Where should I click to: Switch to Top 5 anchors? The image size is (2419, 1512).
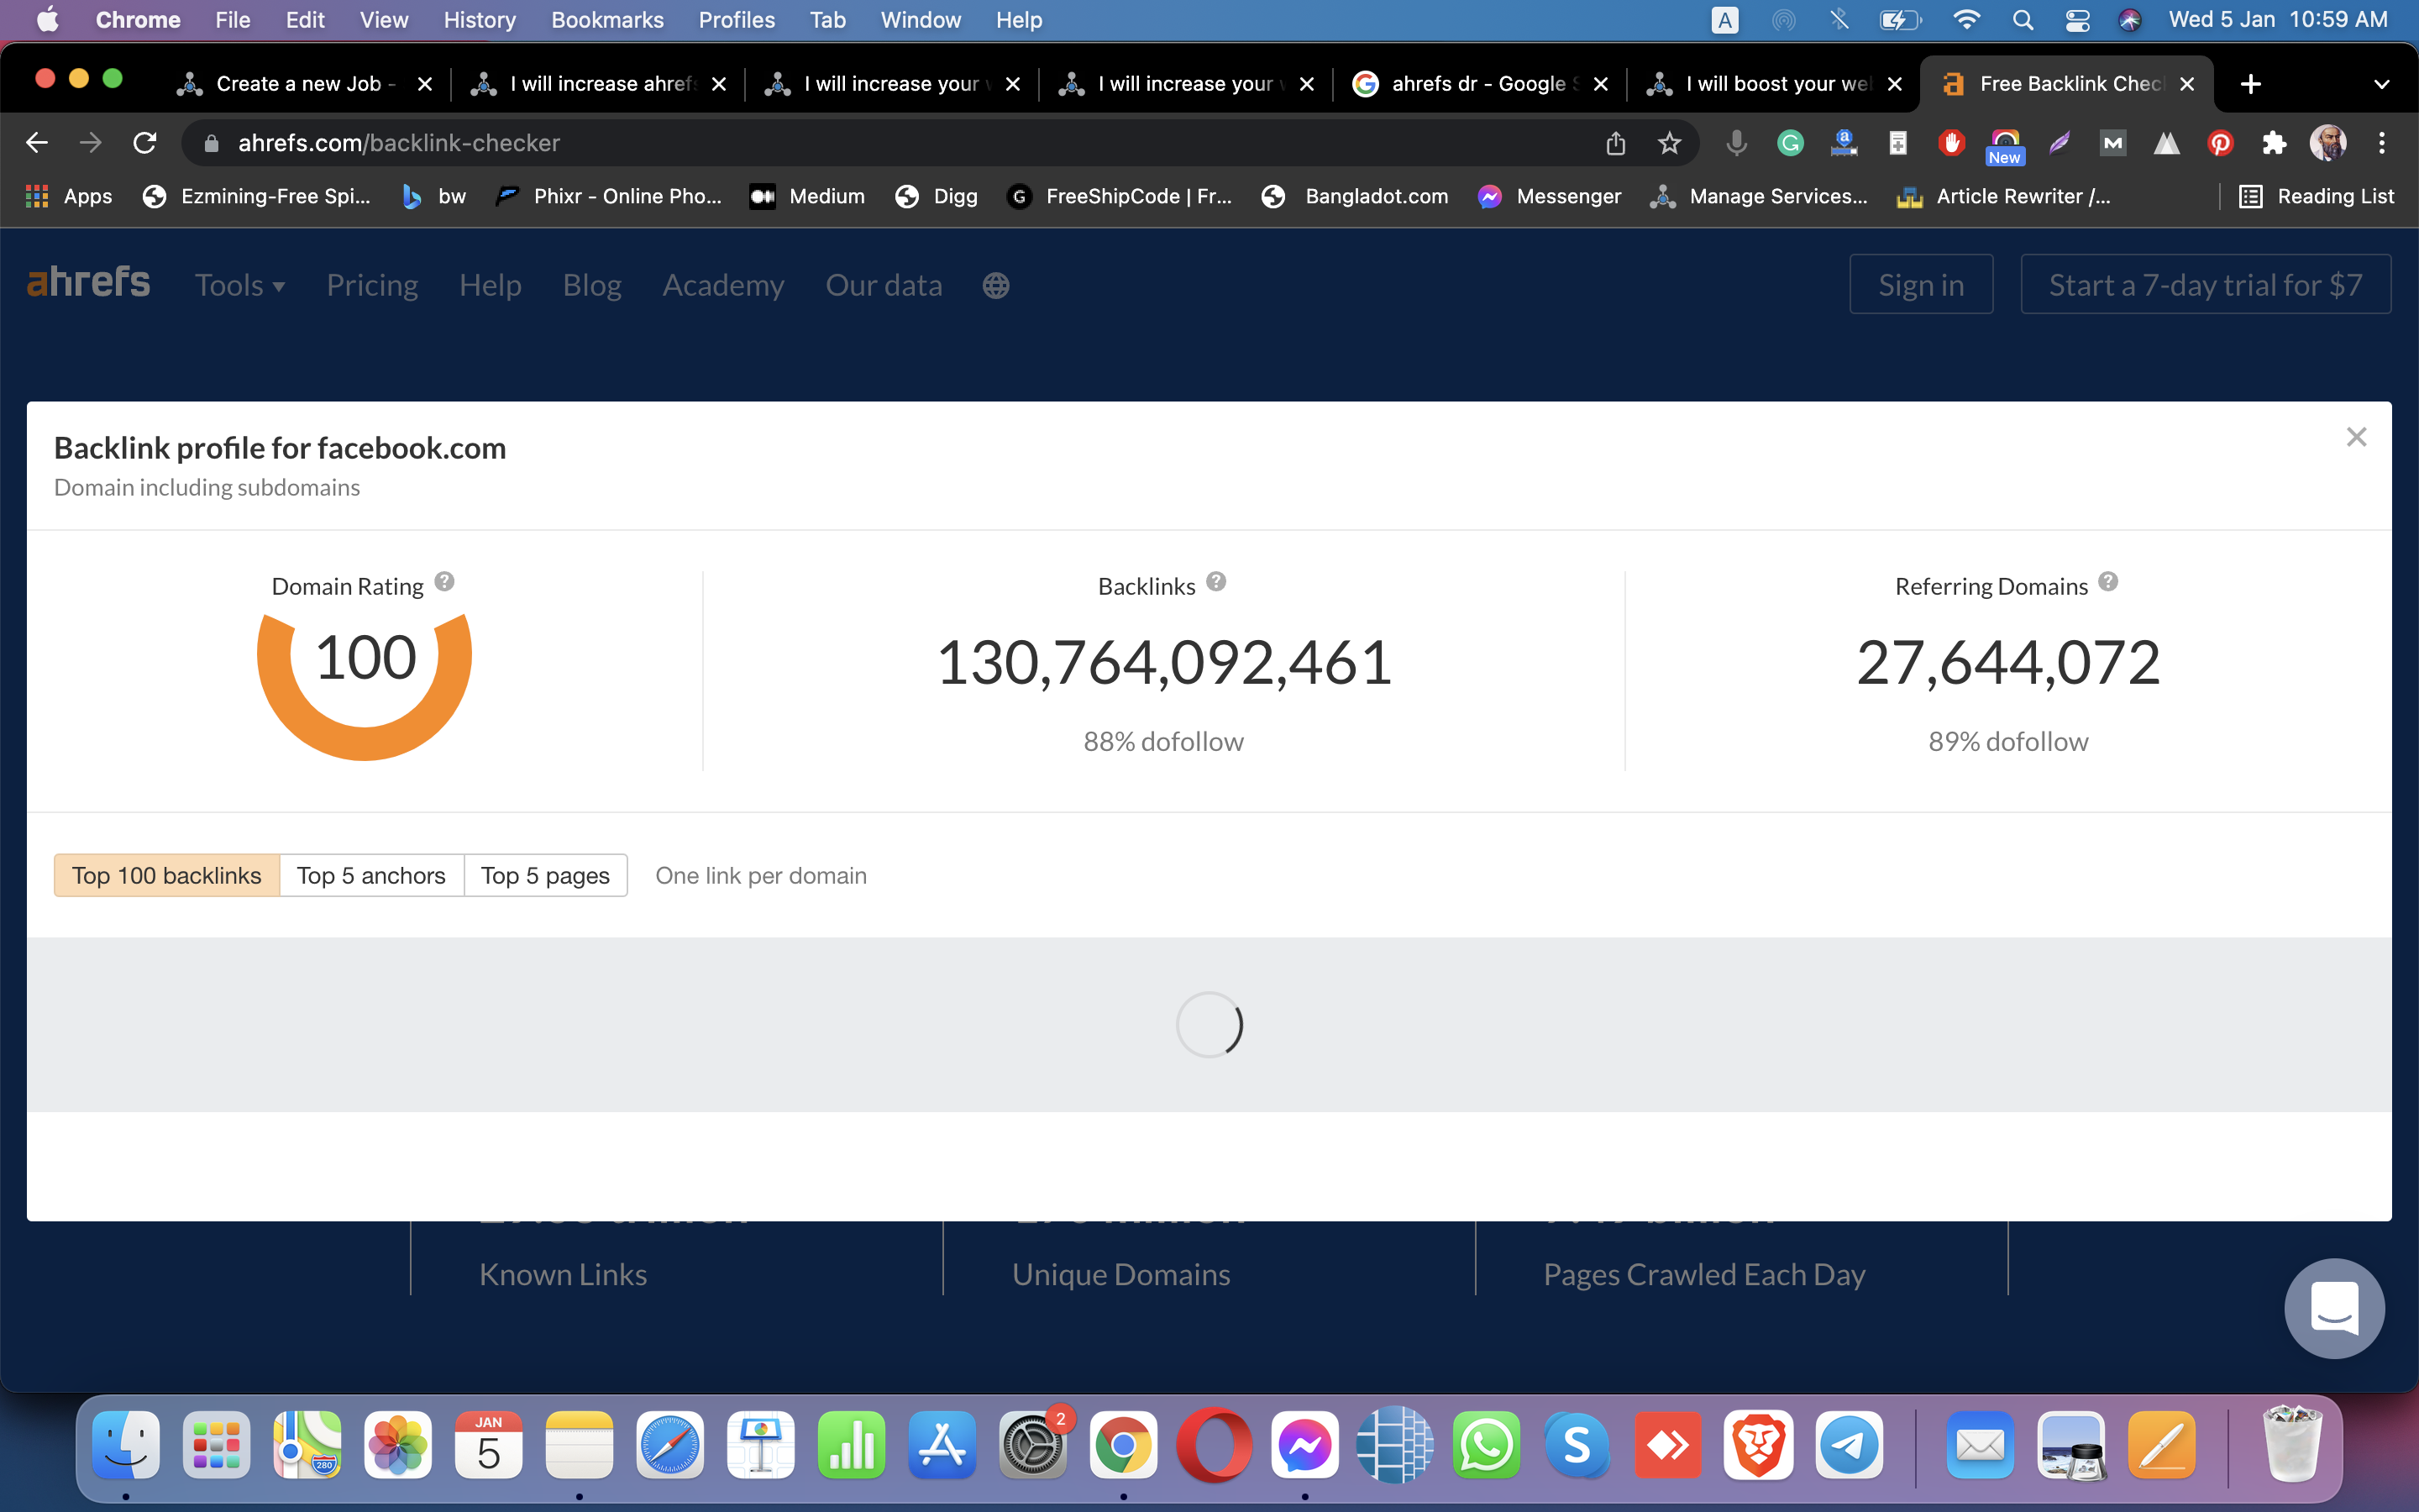click(x=371, y=875)
